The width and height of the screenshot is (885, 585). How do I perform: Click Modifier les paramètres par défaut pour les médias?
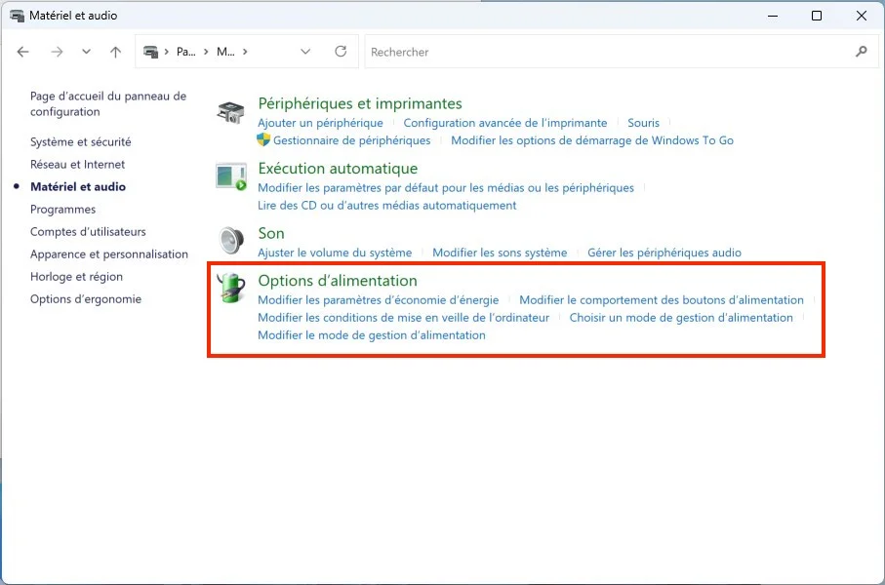446,188
